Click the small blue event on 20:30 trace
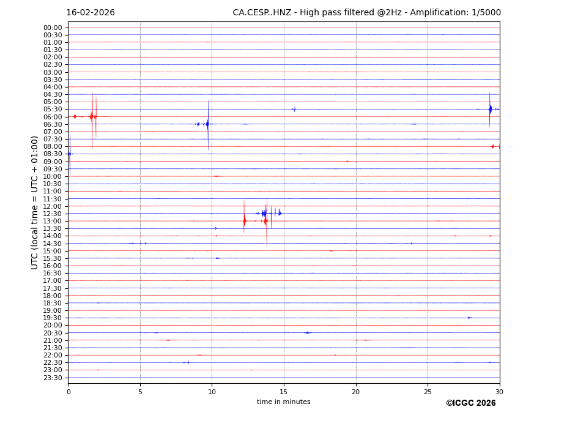This screenshot has height=426, width=567. tap(307, 332)
